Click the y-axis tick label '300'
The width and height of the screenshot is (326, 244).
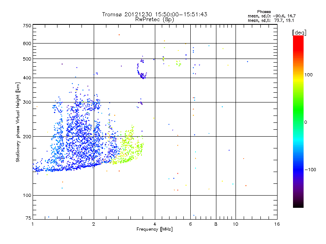point(27,102)
